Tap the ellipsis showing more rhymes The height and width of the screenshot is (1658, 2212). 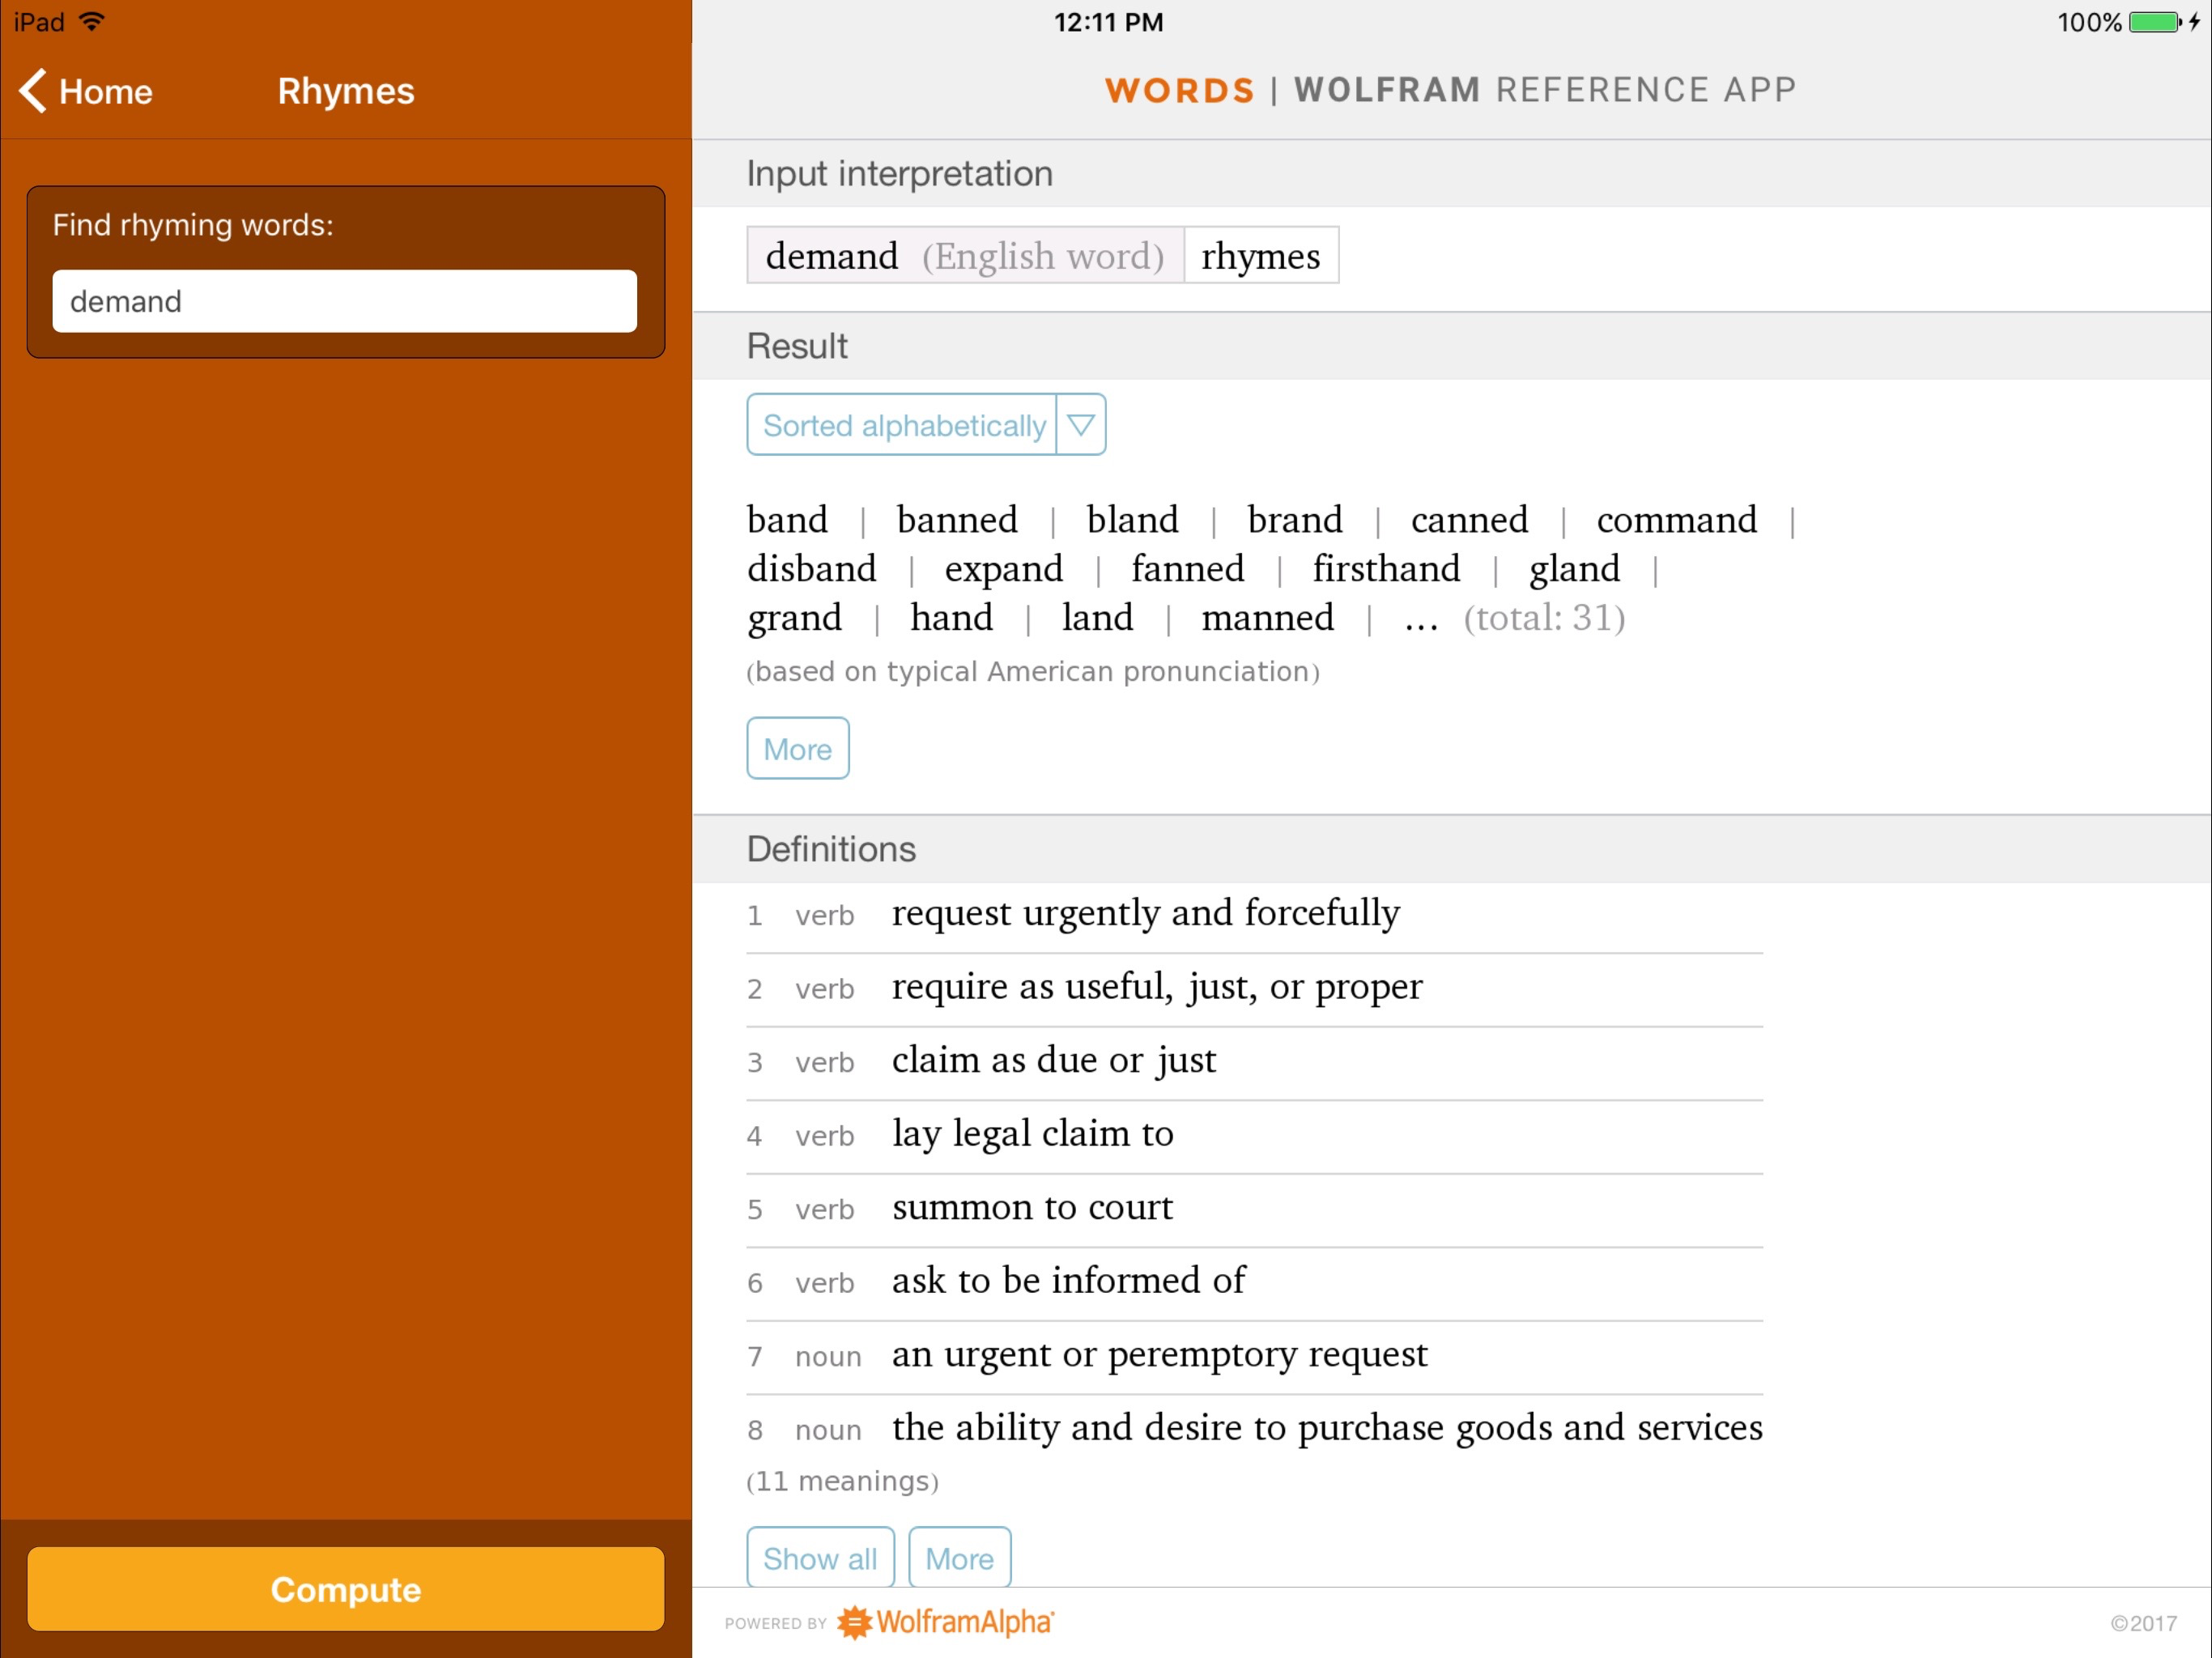pyautogui.click(x=1420, y=619)
